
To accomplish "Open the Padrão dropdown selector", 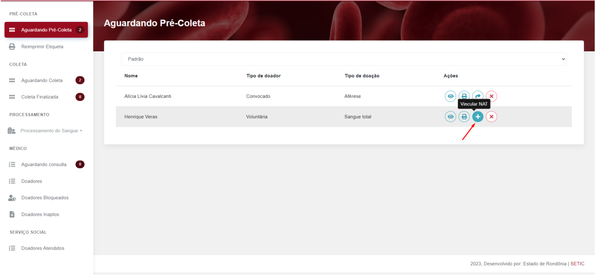I will coord(344,59).
